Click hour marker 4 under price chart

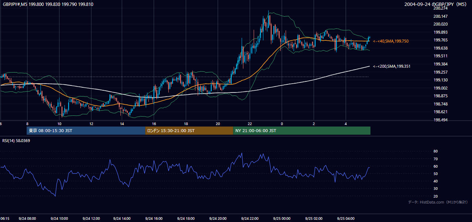click(x=346, y=124)
